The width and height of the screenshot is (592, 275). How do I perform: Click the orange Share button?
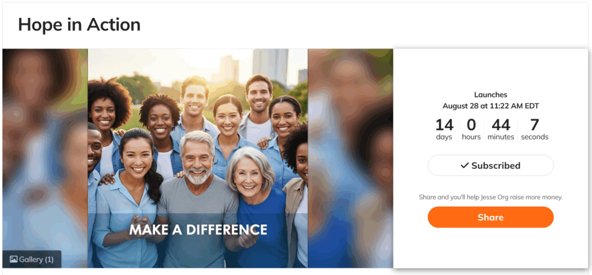click(490, 217)
